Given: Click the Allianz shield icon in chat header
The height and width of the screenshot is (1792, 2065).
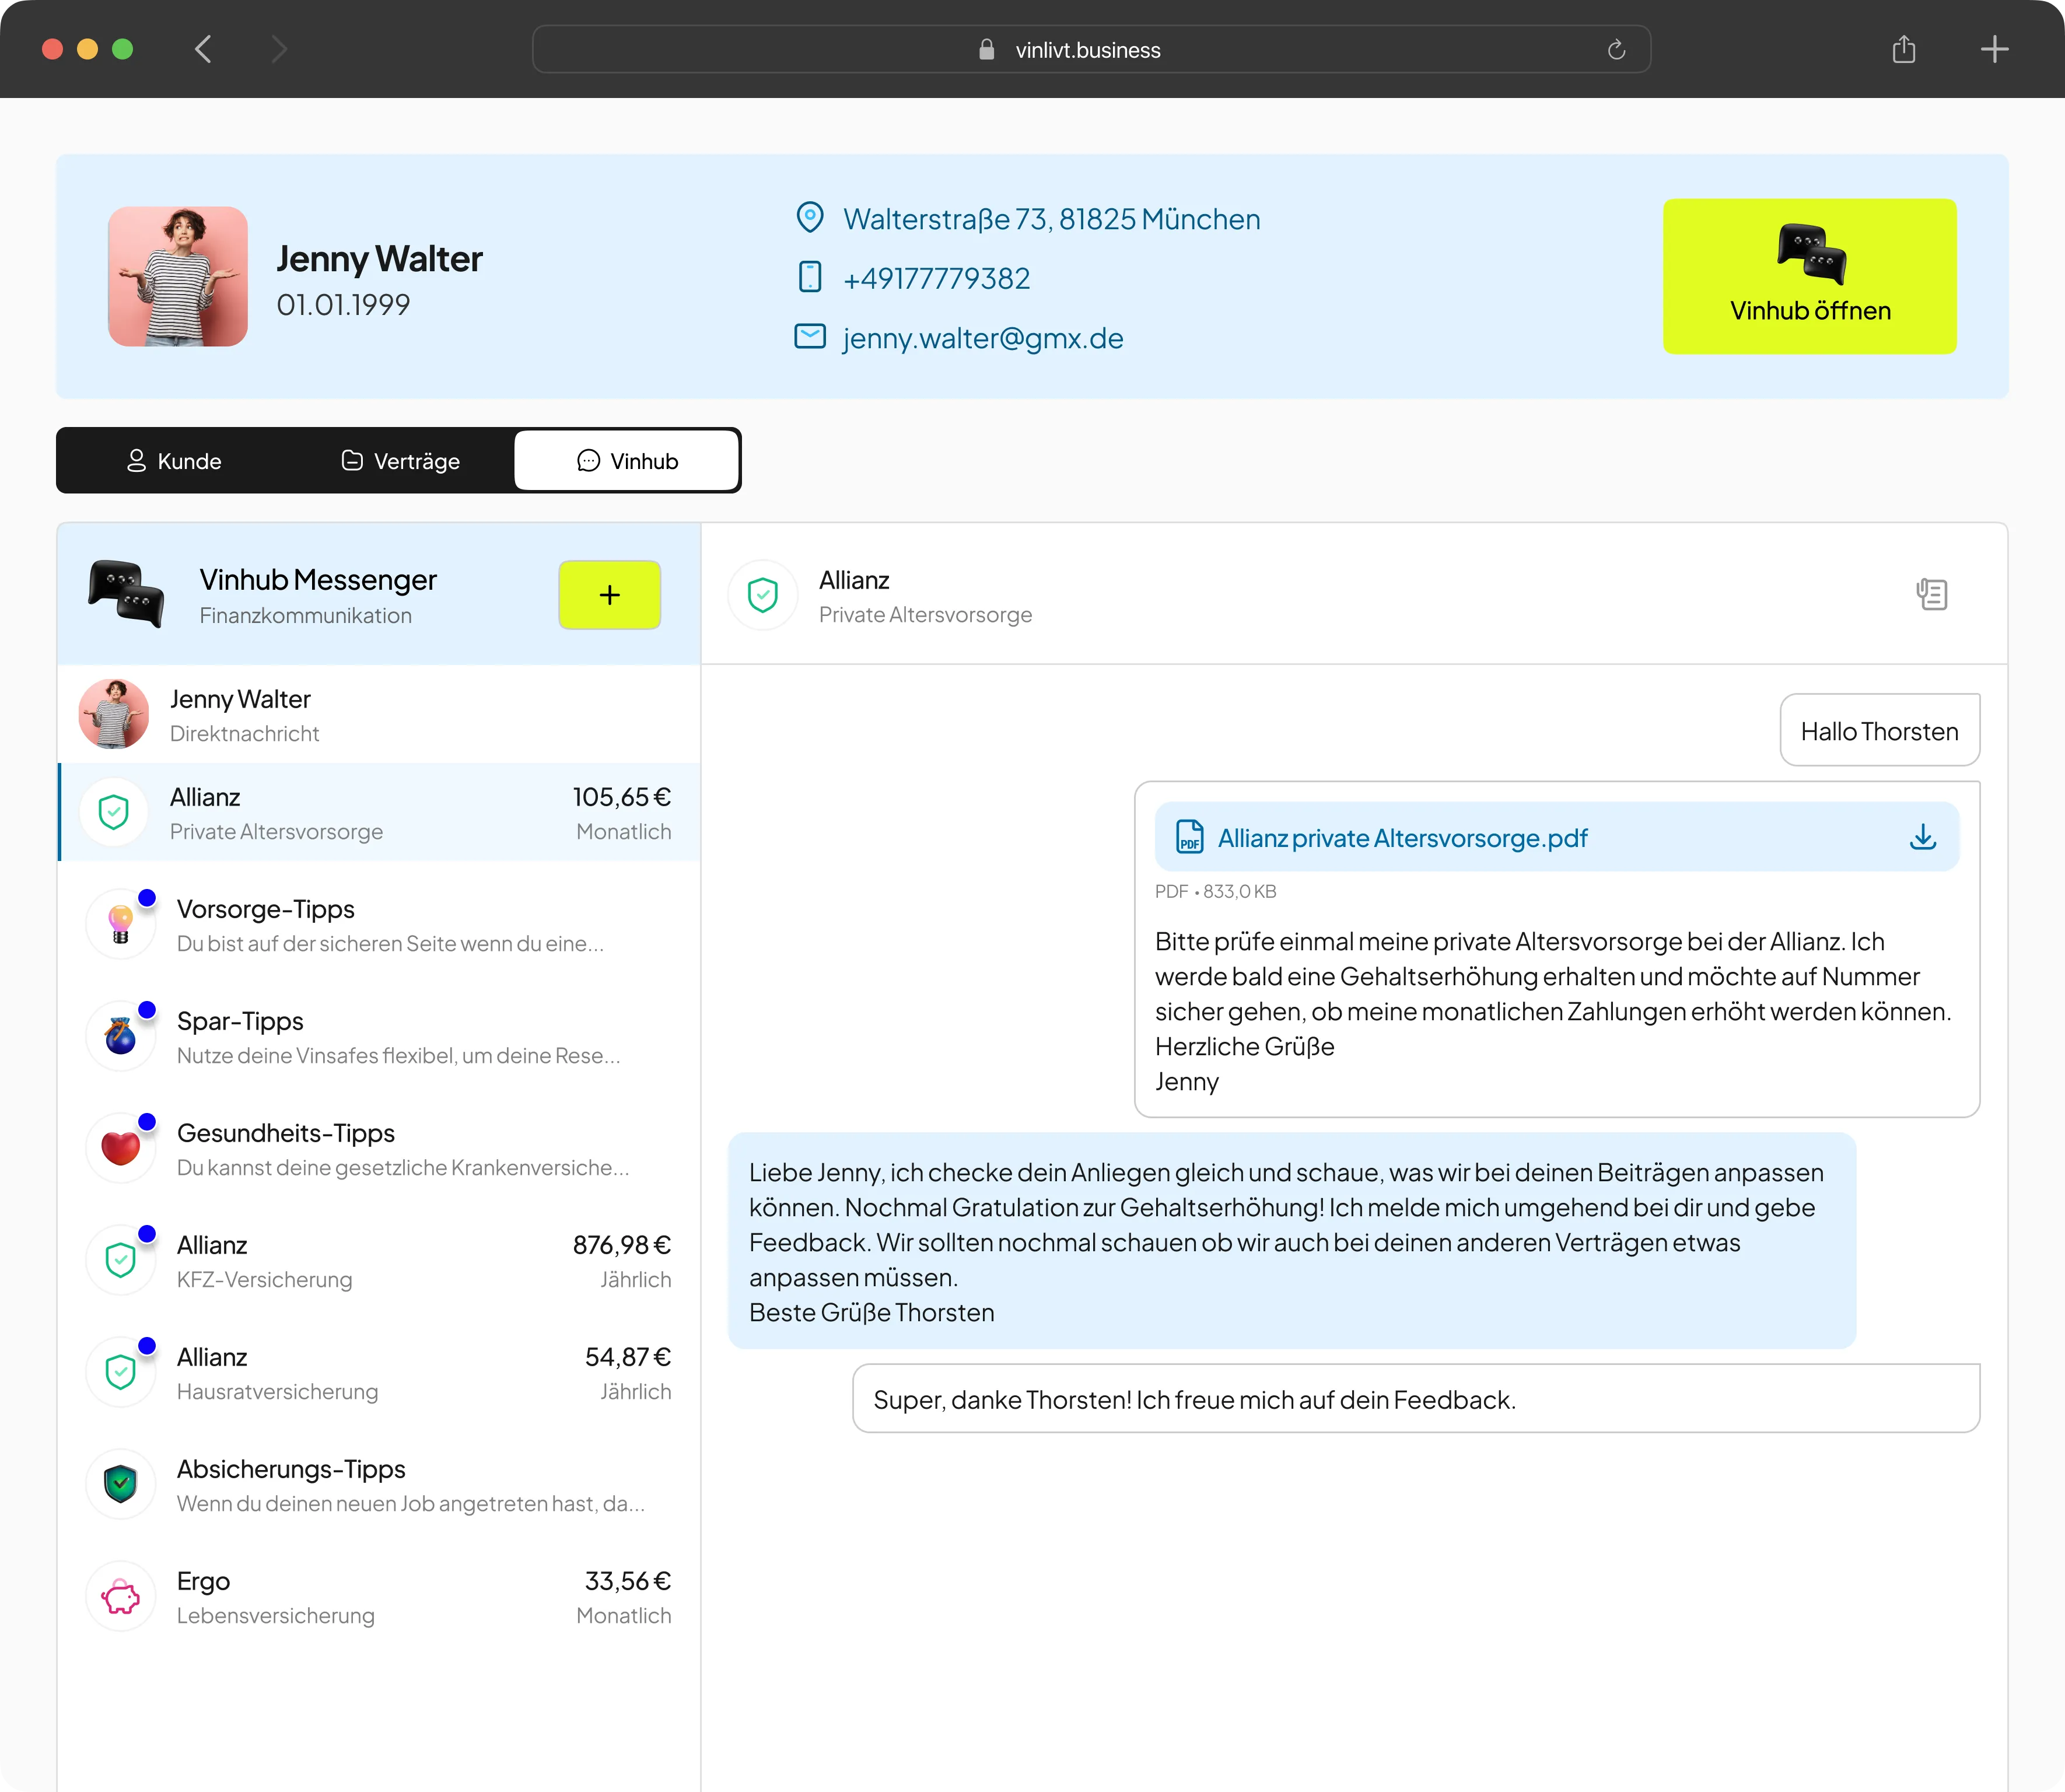Looking at the screenshot, I should [x=763, y=595].
